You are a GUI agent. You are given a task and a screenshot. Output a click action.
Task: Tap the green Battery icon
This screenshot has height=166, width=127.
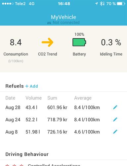point(79,42)
